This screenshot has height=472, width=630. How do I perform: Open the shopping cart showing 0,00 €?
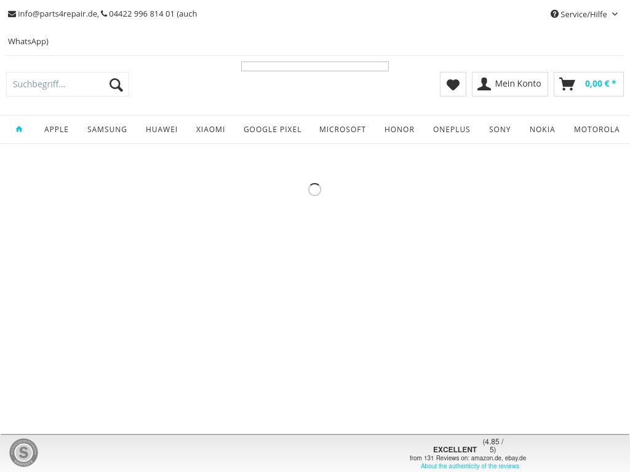[588, 84]
